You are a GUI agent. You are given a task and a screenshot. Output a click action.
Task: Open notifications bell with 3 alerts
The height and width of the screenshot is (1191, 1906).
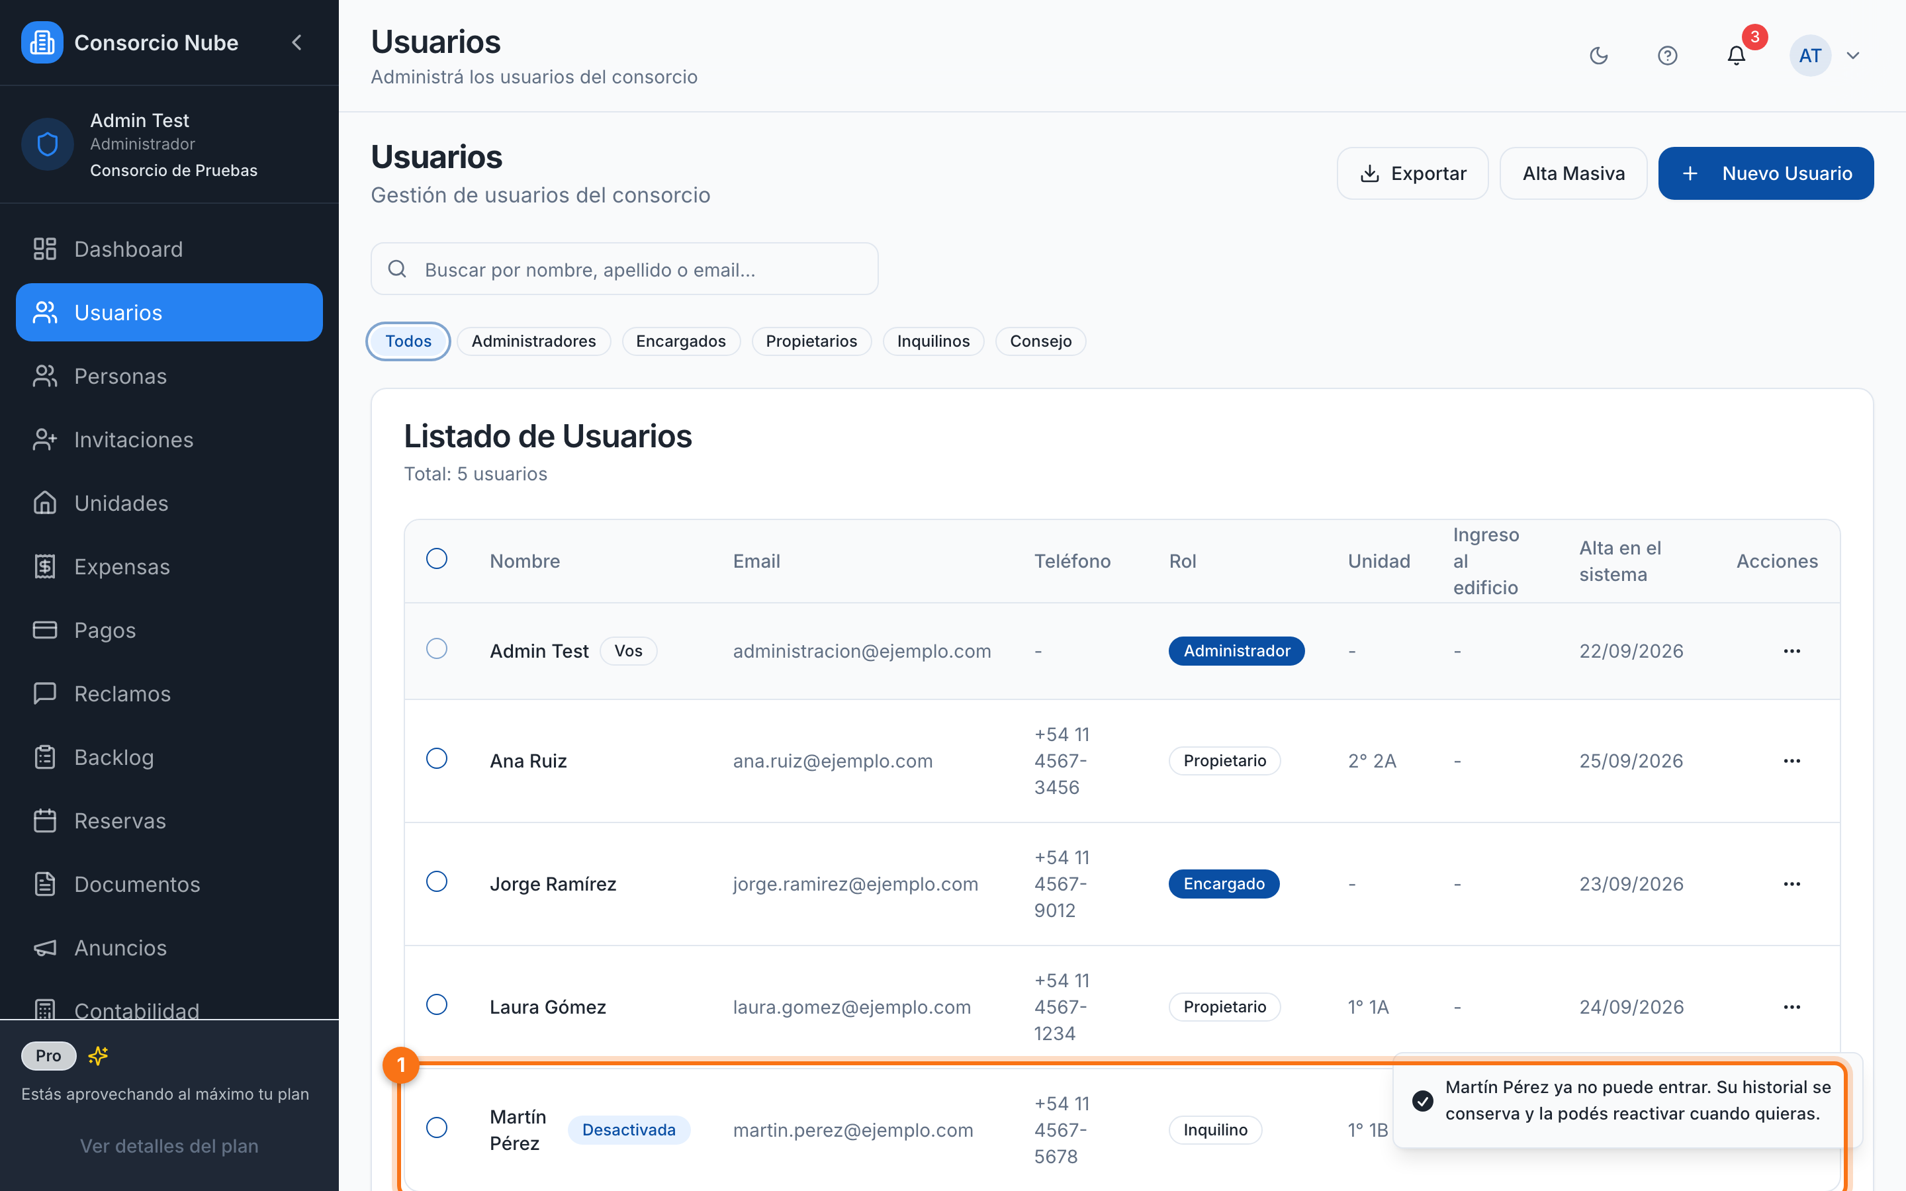pos(1737,56)
